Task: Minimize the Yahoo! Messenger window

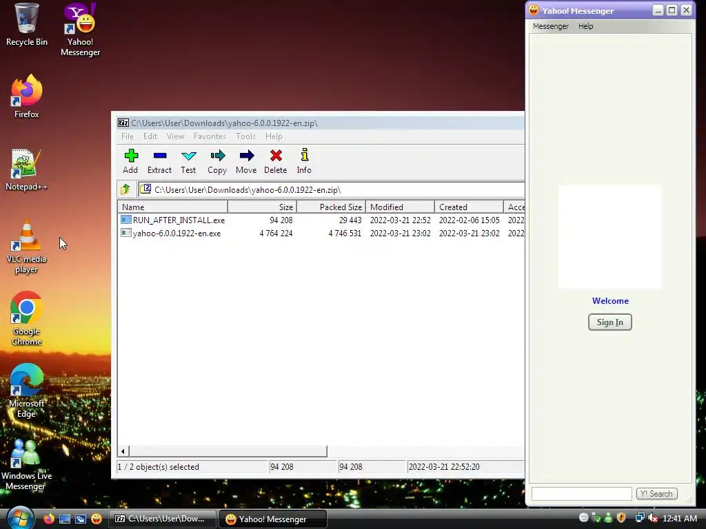Action: click(658, 10)
